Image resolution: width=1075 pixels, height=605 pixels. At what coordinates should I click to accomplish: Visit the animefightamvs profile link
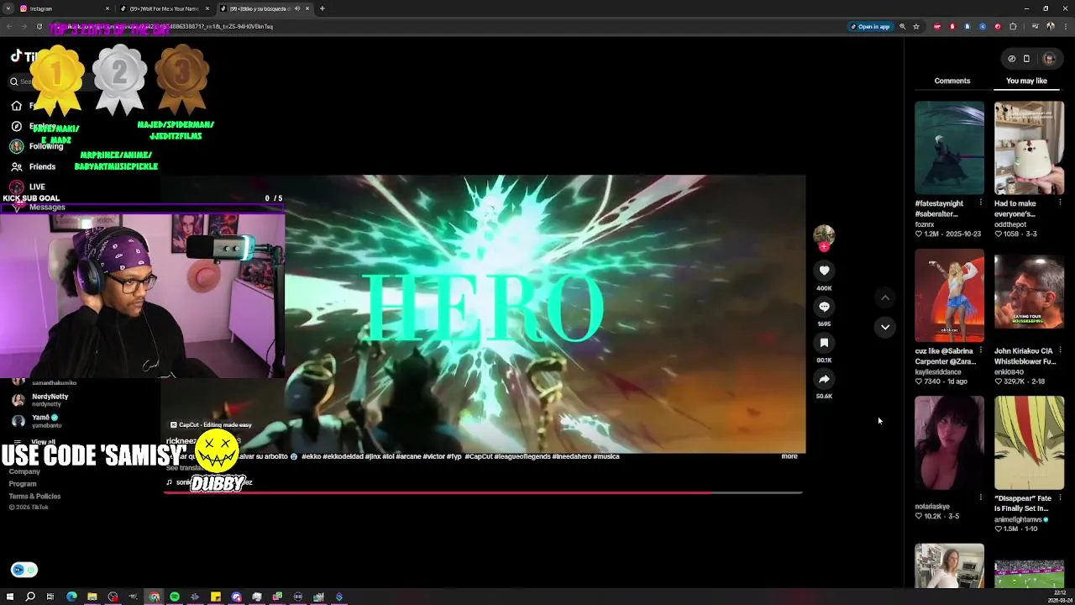(x=1019, y=519)
